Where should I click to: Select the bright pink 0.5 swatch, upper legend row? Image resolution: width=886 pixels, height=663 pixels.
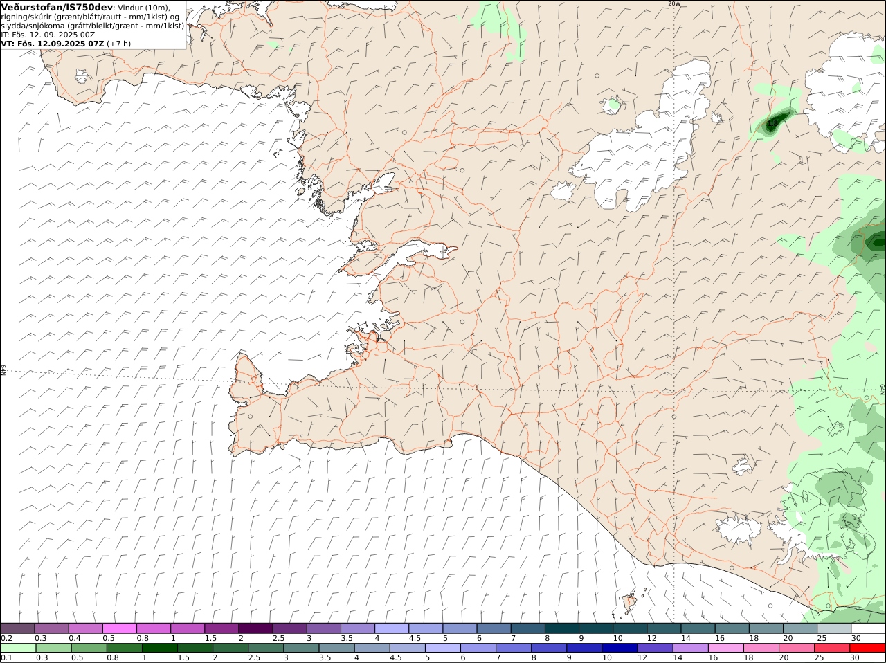point(120,628)
